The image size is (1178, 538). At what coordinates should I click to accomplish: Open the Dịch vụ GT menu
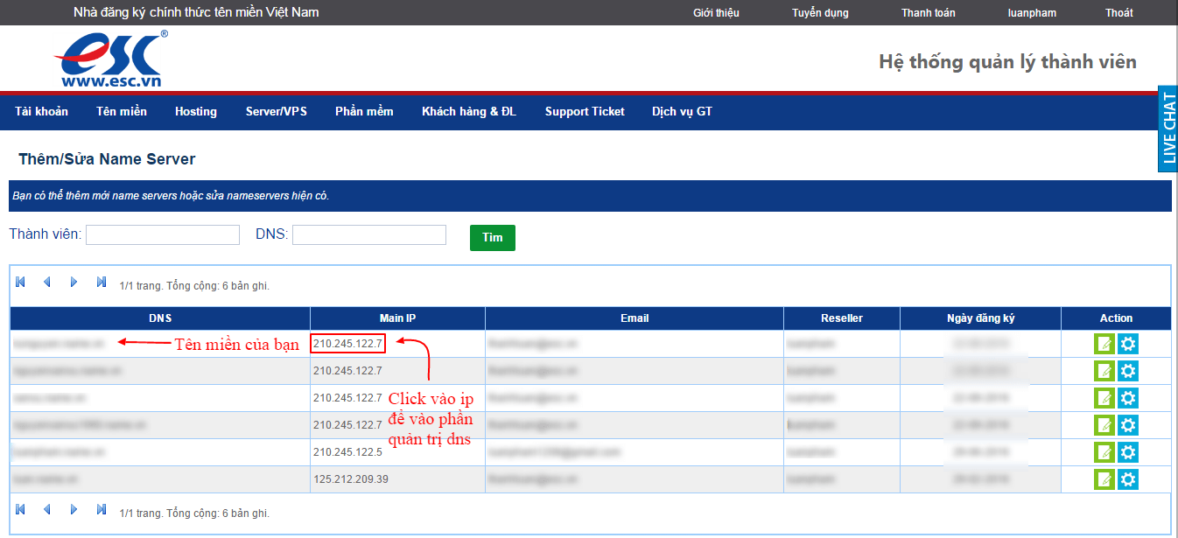point(682,111)
